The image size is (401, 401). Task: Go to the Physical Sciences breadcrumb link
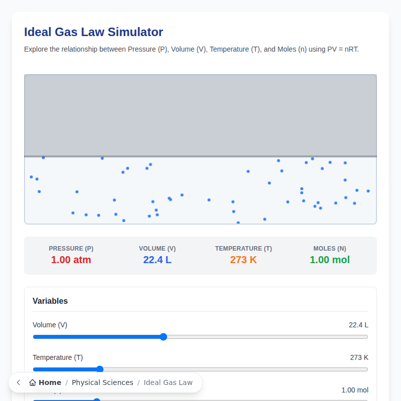[102, 382]
